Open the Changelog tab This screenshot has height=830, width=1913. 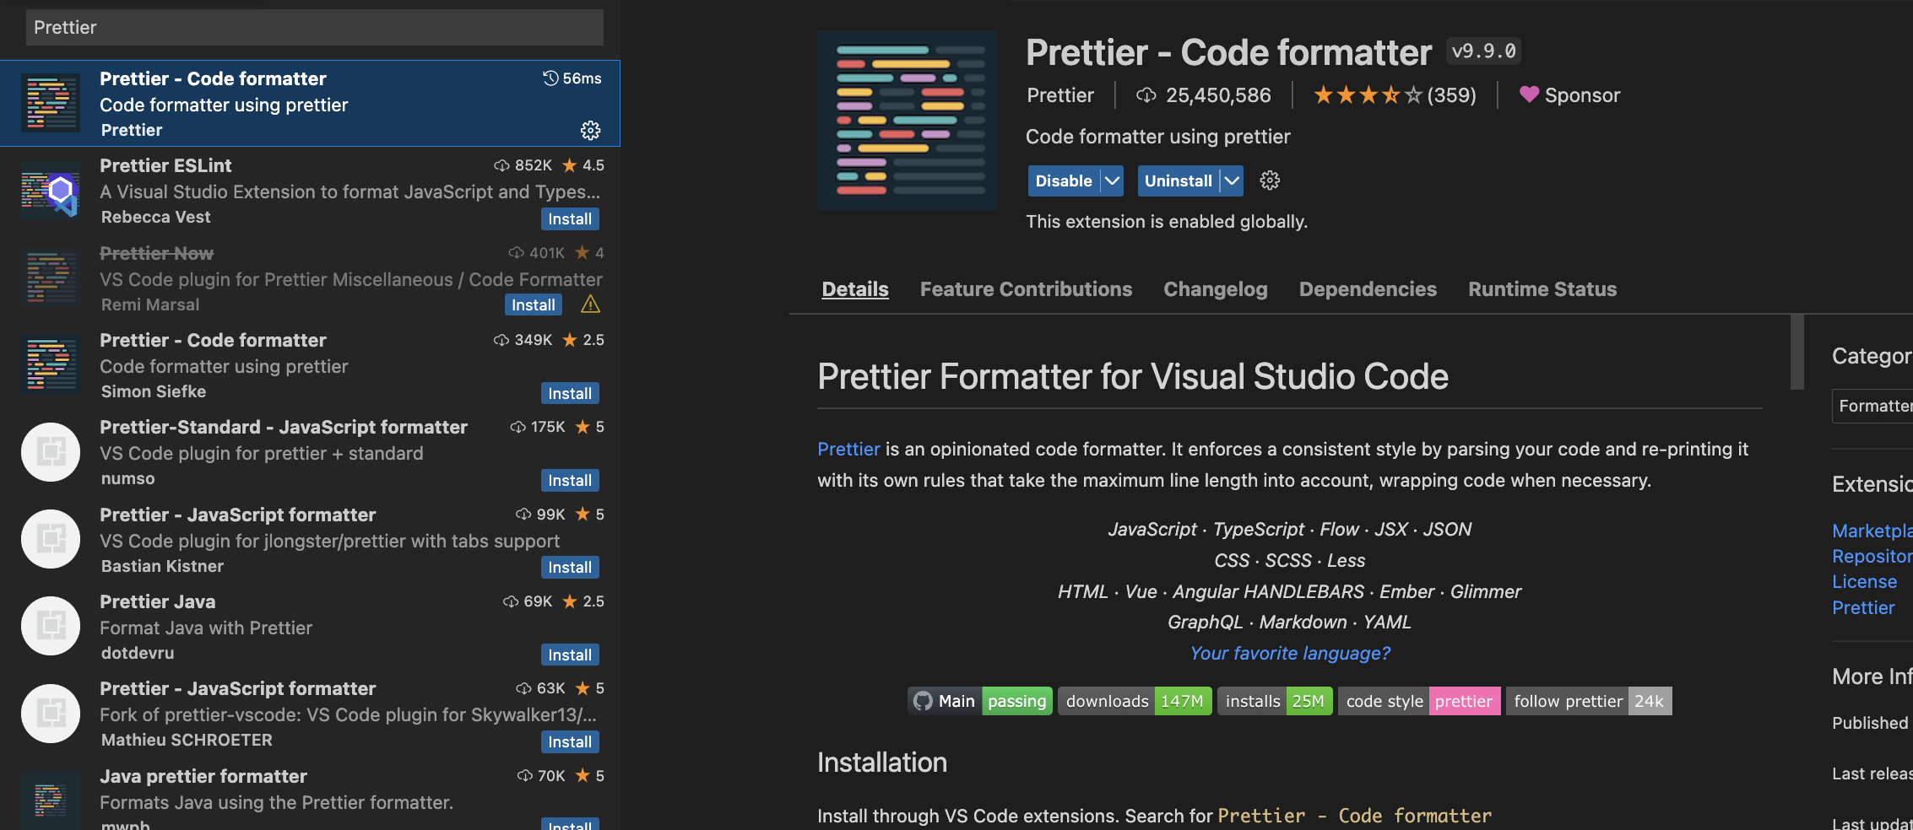point(1215,289)
